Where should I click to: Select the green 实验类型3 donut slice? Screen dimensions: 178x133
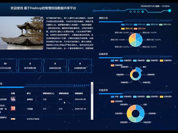coord(133,119)
